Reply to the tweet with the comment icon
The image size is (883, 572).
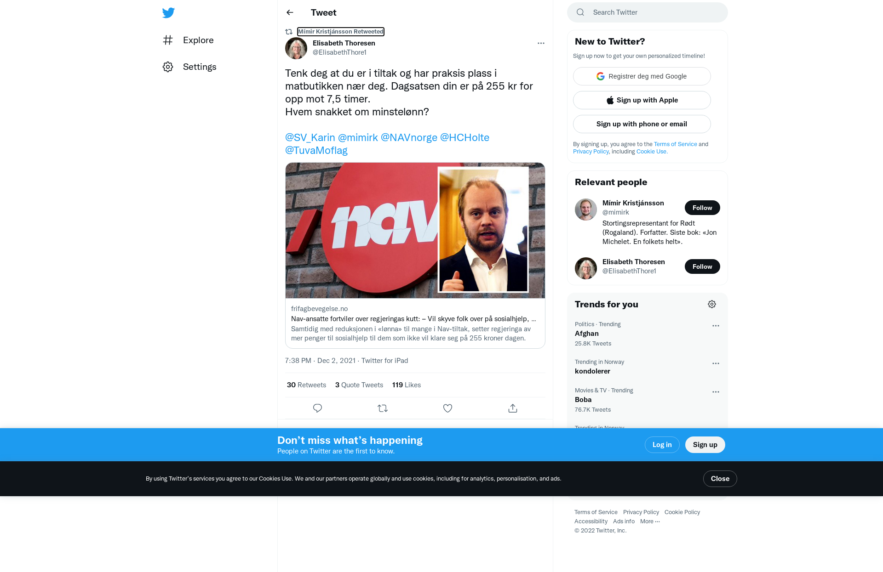click(x=317, y=408)
